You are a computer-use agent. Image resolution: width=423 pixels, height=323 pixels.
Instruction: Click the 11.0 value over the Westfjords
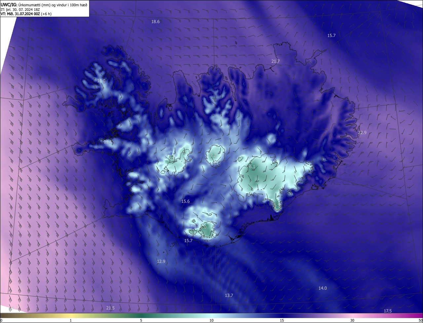101,81
